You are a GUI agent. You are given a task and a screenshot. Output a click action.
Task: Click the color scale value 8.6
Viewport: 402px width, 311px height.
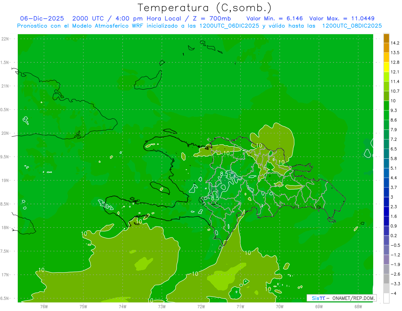[x=394, y=120]
